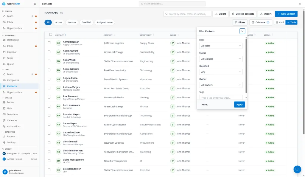Click the Import button
The height and width of the screenshot is (177, 305).
[x=266, y=14]
